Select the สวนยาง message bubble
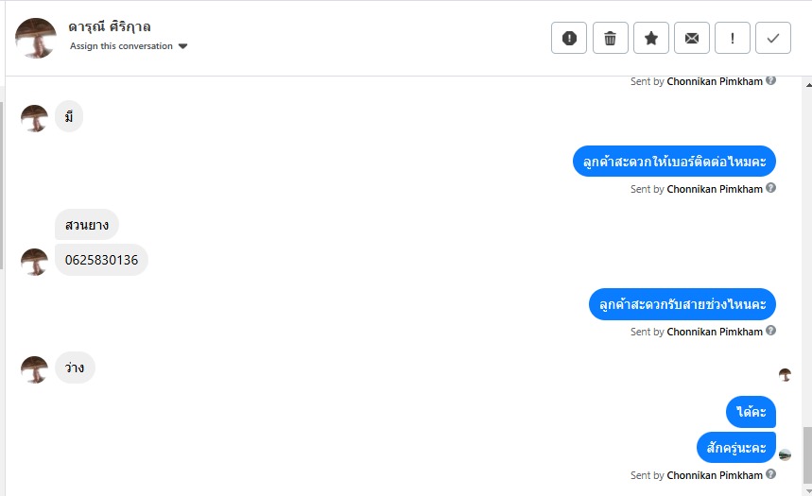The image size is (812, 496). coord(87,225)
